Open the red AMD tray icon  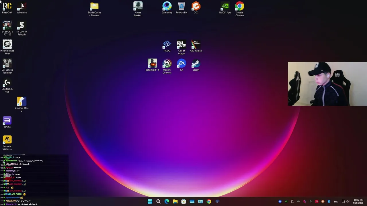click(x=317, y=201)
